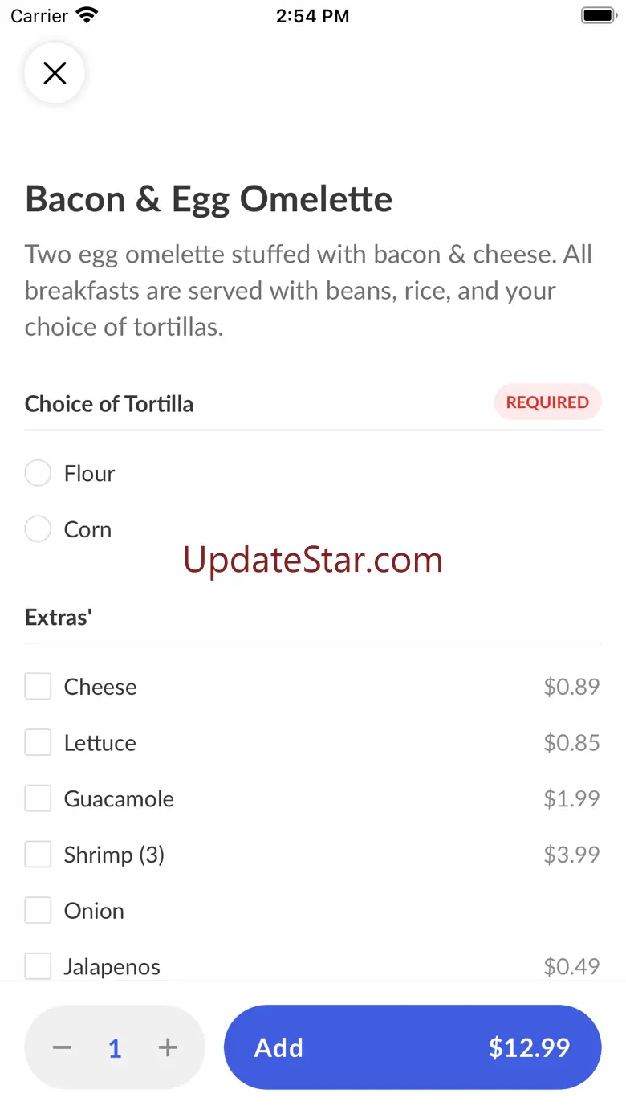
Task: Increase item quantity with plus icon
Action: 167,1047
